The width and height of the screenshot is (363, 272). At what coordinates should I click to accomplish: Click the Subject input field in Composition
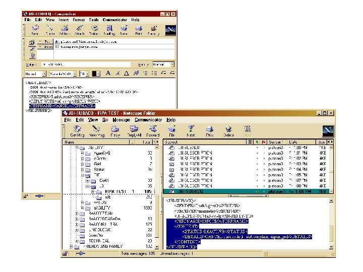pos(86,64)
